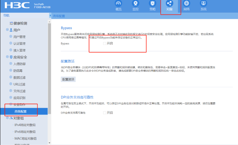Expand the 接入管理 node arrow
Image resolution: width=238 pixels, height=145 pixels.
point(11,50)
